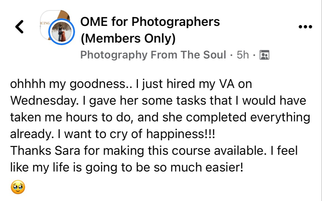Open the three-dot post options menu
The height and width of the screenshot is (201, 322).
point(305,27)
